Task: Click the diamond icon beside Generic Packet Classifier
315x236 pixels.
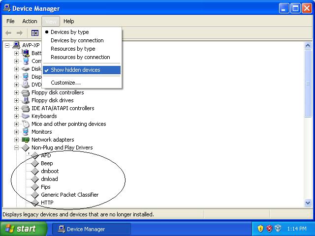Action: click(x=35, y=195)
